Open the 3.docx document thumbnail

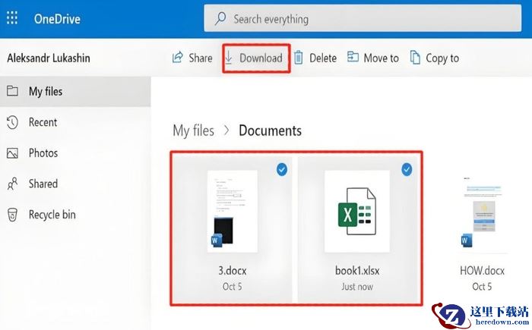tap(233, 211)
